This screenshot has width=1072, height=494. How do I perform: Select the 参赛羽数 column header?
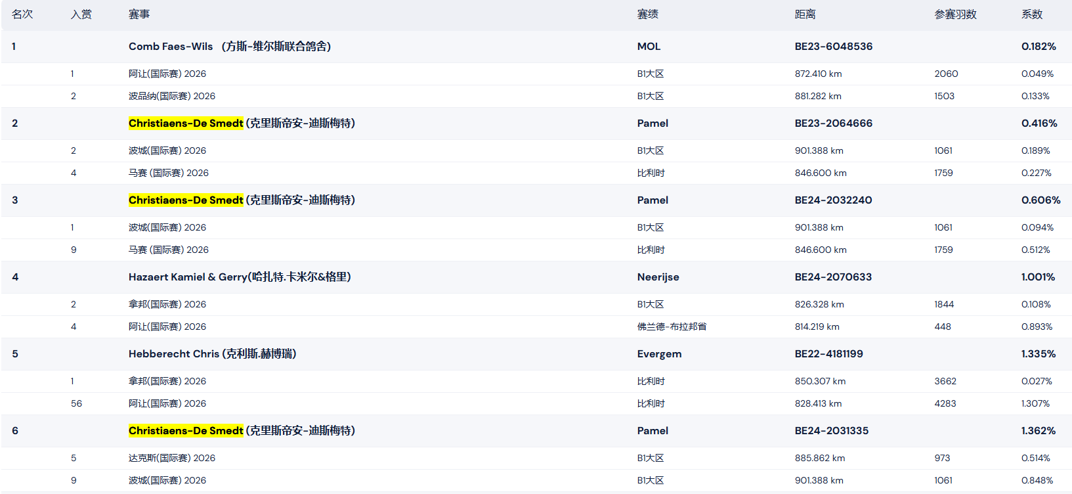click(x=956, y=14)
